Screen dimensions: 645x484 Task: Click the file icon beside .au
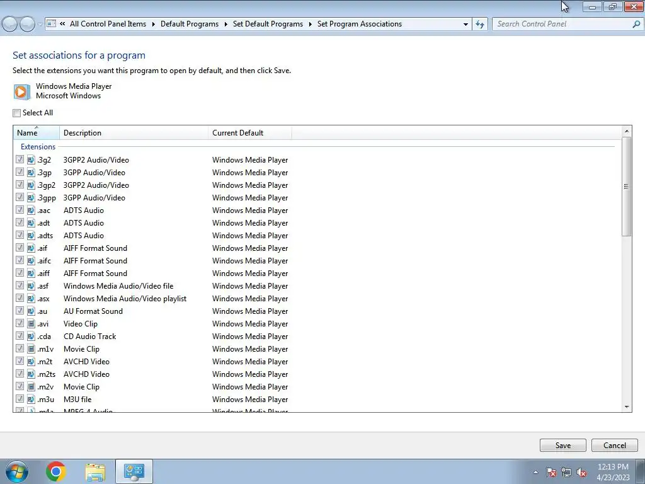click(x=31, y=311)
